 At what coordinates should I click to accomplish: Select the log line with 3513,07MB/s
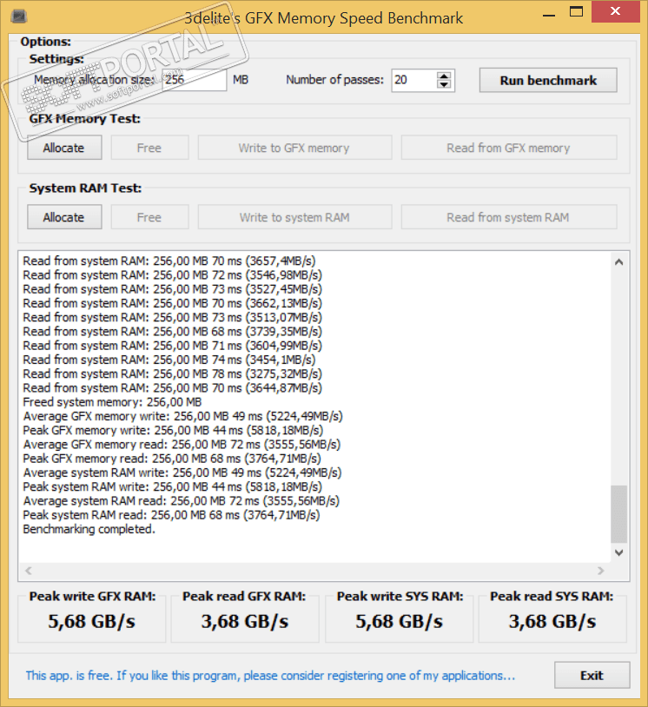point(173,317)
